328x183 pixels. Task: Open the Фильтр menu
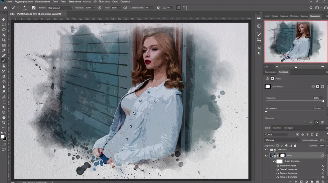87,2
